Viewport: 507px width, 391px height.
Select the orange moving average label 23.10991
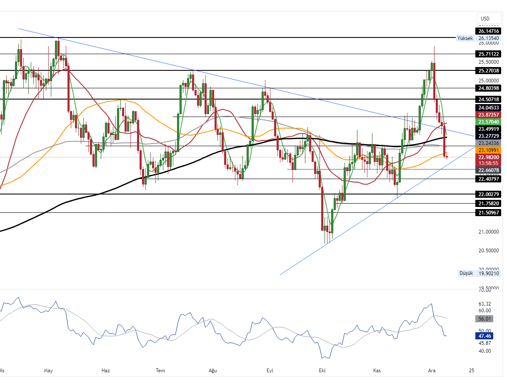tap(489, 150)
